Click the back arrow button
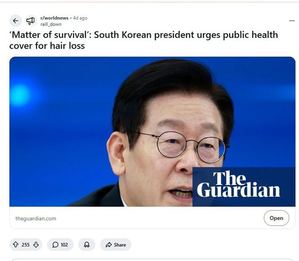Image resolution: width=299 pixels, height=261 pixels. [x=15, y=21]
